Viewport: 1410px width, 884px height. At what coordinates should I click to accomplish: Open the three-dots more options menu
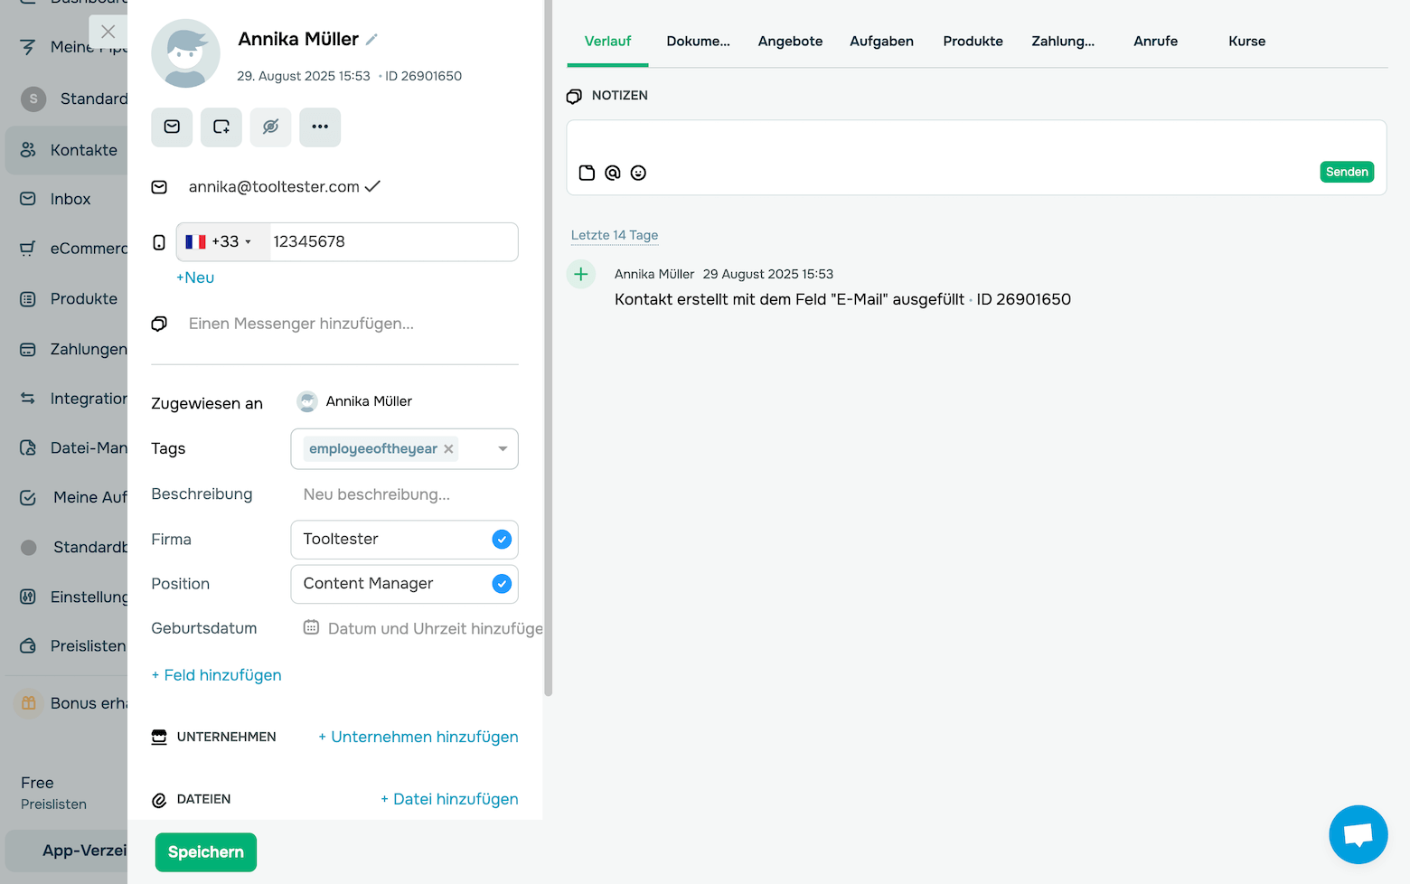320,127
